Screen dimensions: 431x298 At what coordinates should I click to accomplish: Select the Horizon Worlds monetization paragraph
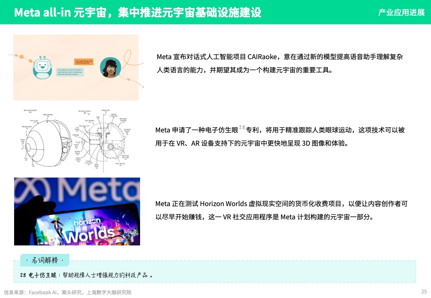tap(281, 210)
